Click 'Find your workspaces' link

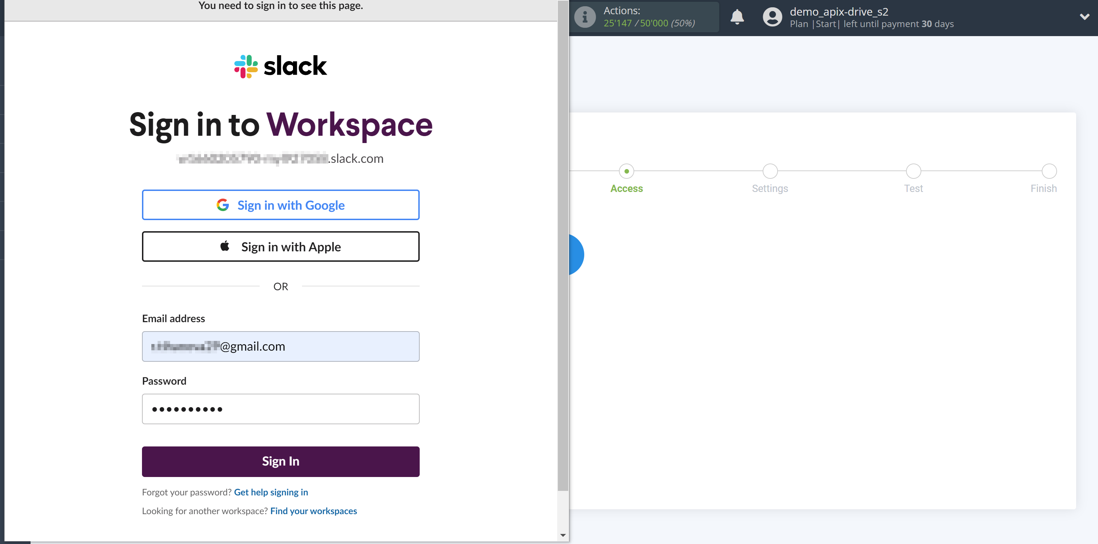tap(314, 510)
